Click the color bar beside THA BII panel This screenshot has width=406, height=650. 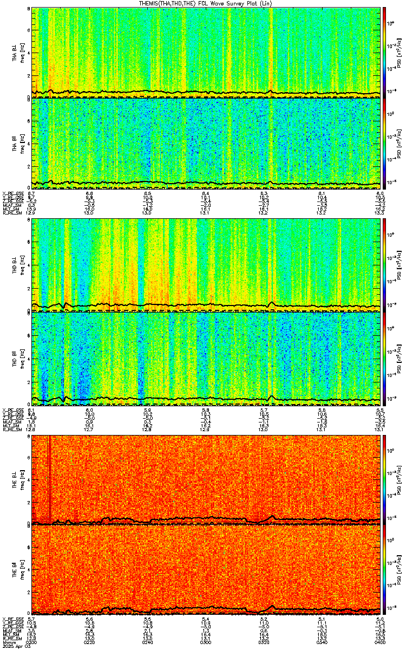click(x=384, y=143)
